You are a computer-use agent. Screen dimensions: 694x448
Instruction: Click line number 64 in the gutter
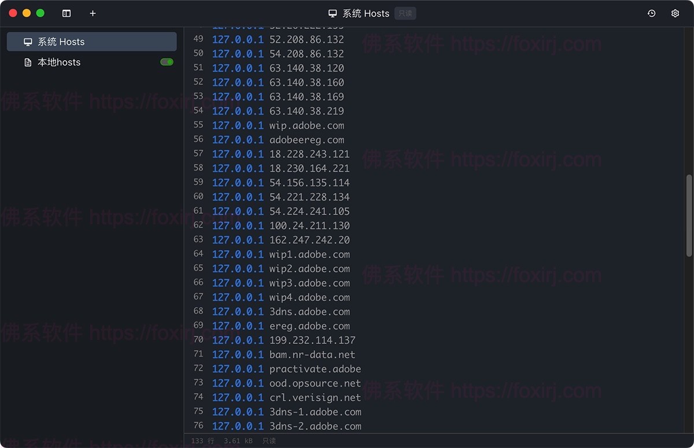pos(198,254)
